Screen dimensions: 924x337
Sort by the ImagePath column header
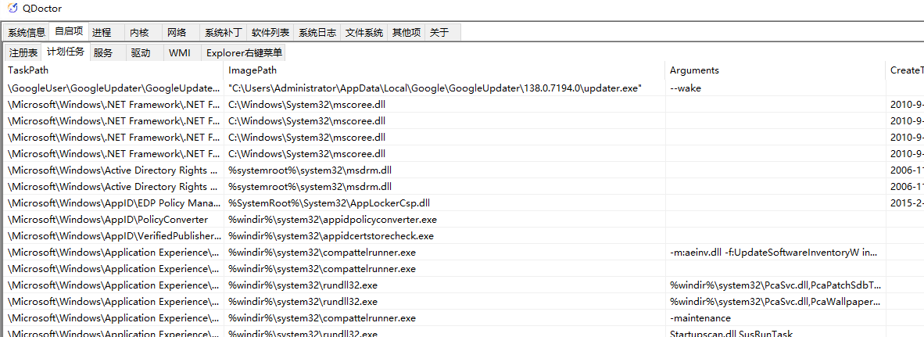[x=444, y=70]
